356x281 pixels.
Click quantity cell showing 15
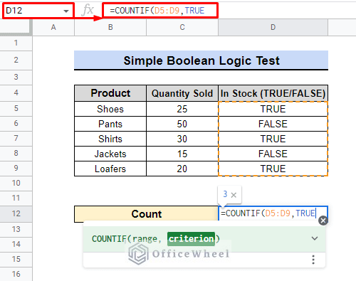(182, 154)
